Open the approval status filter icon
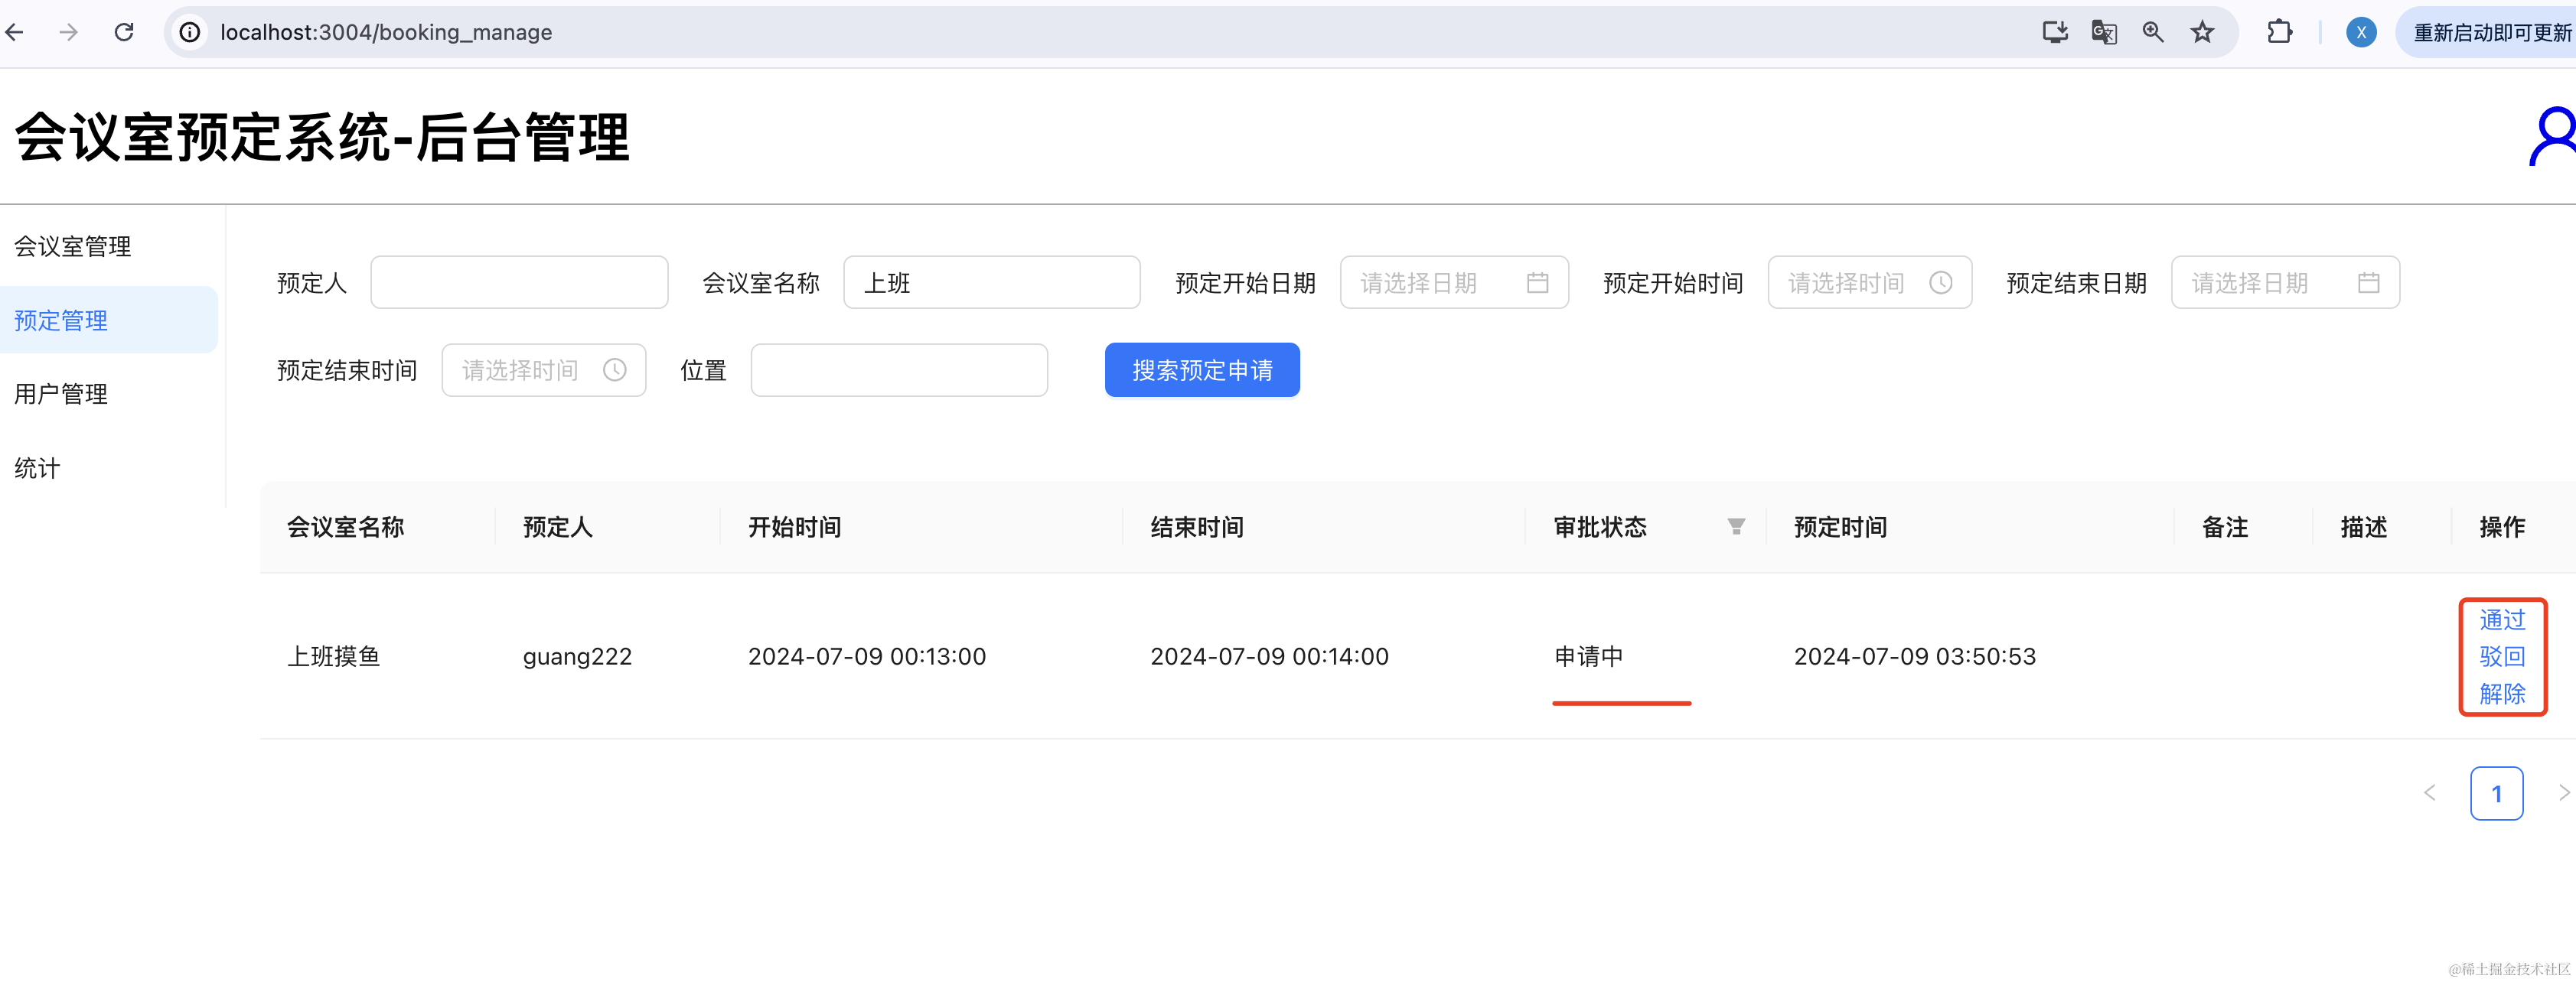Screen dimensions: 2576x982 (1736, 526)
